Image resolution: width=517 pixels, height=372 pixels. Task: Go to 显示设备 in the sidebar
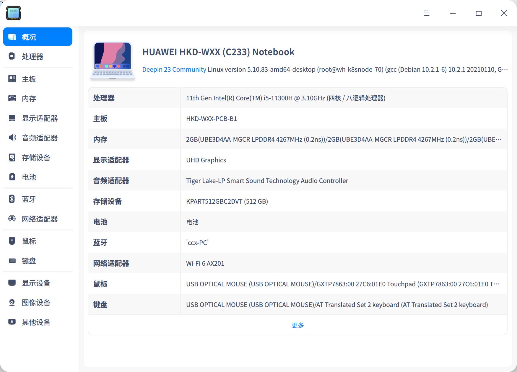click(38, 283)
